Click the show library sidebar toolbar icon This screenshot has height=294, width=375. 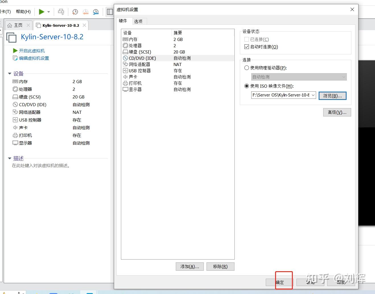pyautogui.click(x=110, y=12)
